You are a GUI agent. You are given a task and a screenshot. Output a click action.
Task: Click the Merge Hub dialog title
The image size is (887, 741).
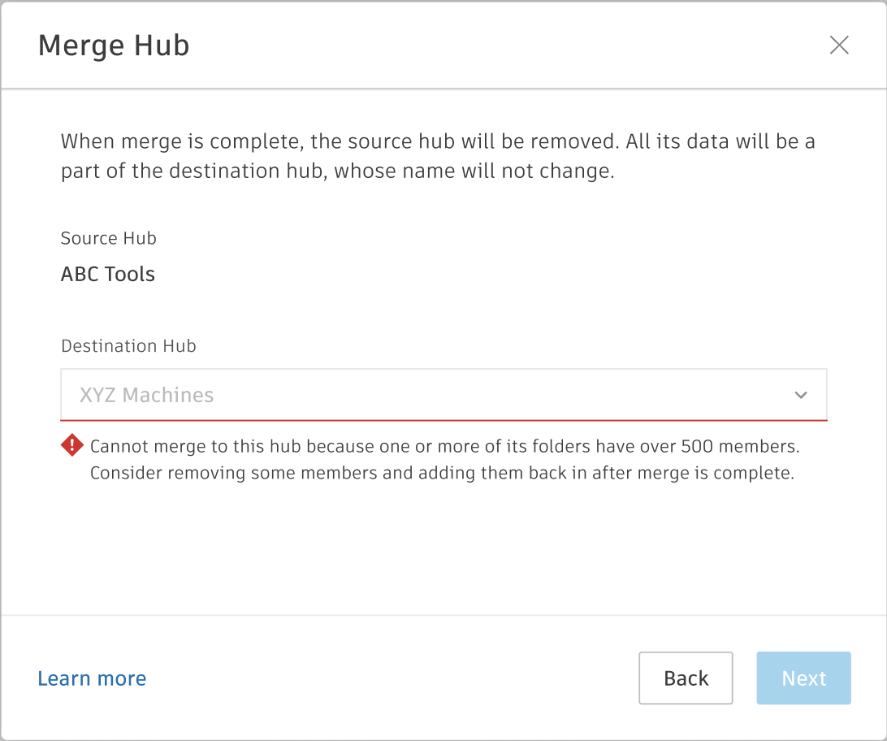point(114,45)
